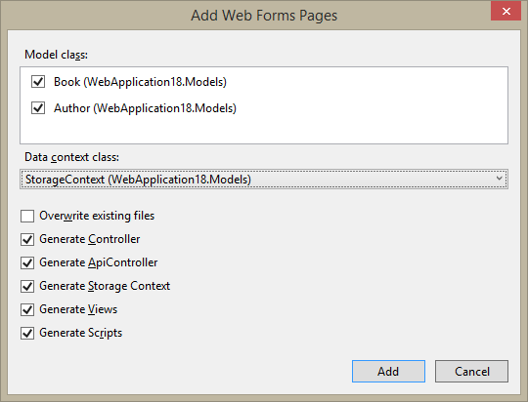Click the Generate Views label text
This screenshot has height=402, width=528.
tap(78, 309)
